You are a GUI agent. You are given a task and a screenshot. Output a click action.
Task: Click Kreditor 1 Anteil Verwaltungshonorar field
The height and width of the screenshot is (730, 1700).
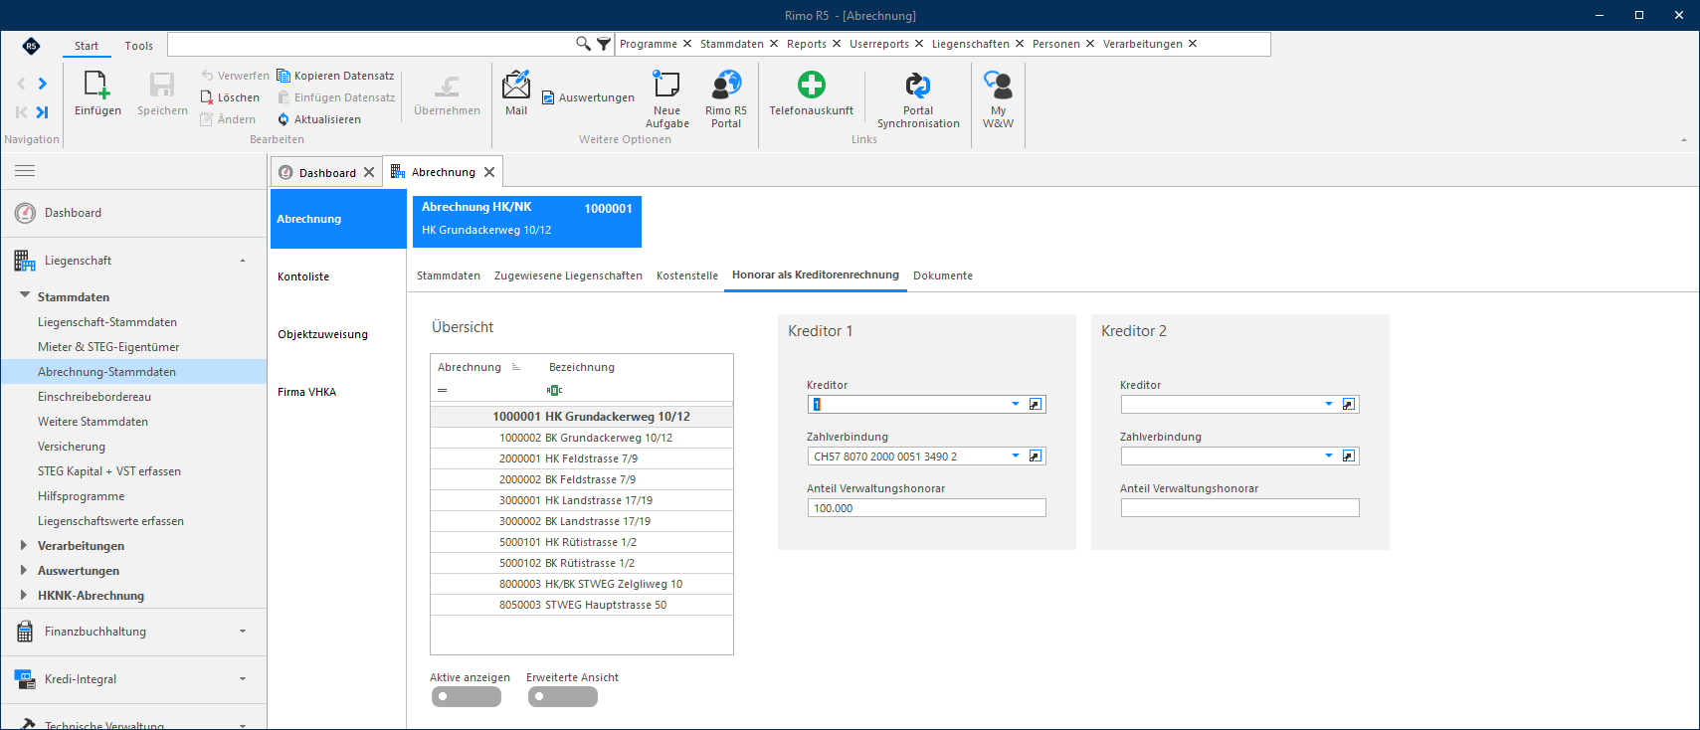point(926,508)
